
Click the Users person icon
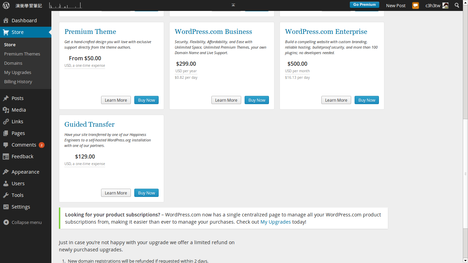click(6, 184)
